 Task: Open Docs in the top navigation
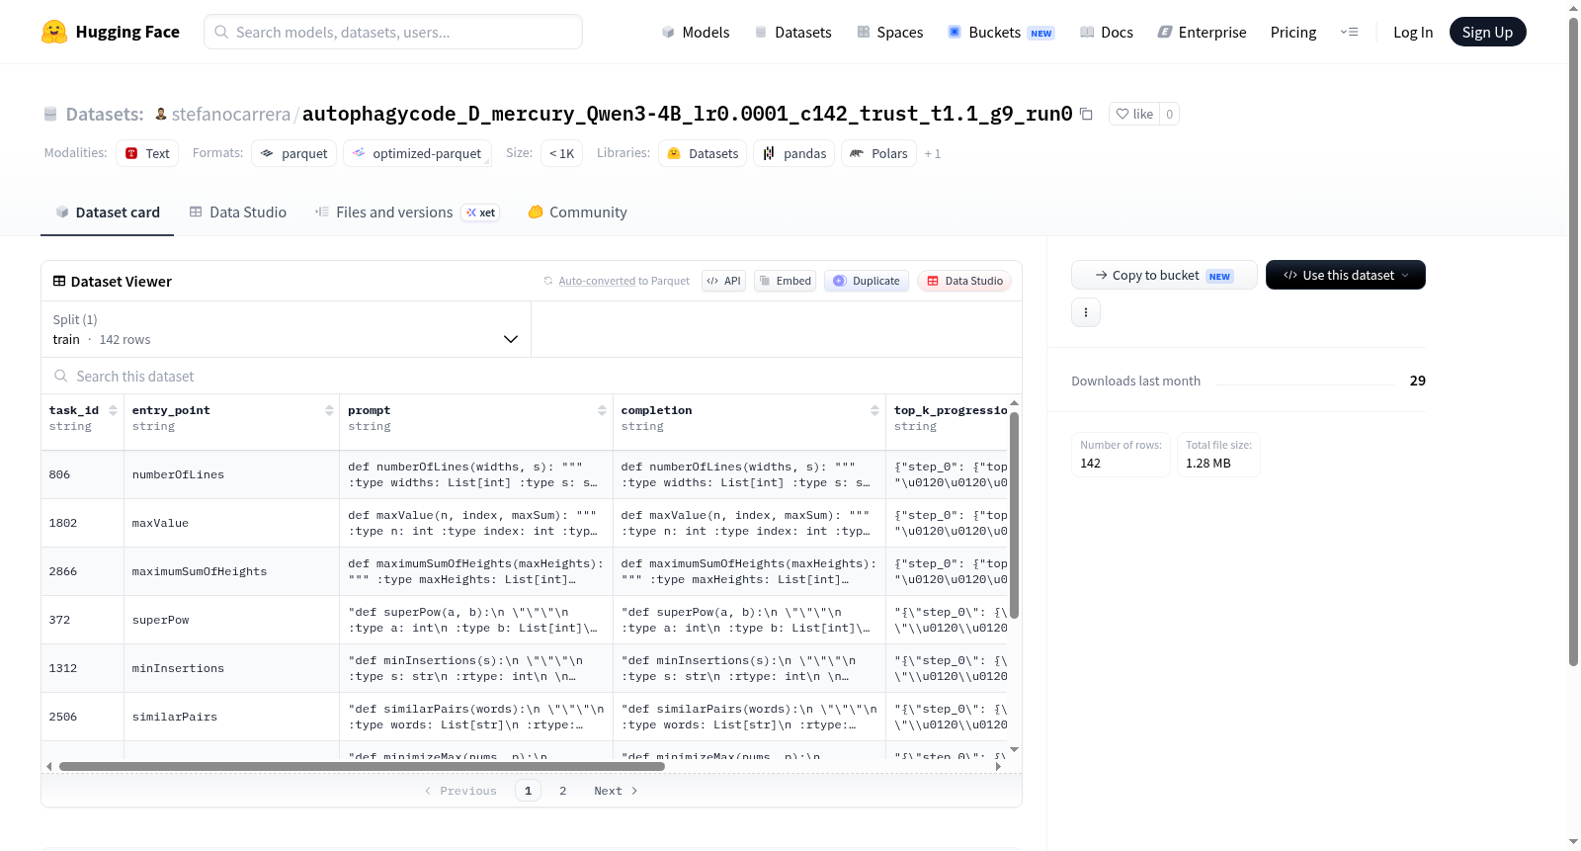pos(1106,32)
